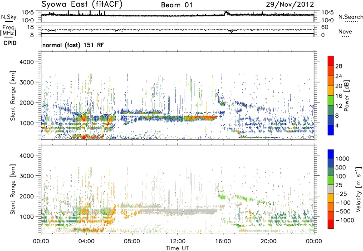
Task: Click the 'Time UT' axis label
Action: 177,248
